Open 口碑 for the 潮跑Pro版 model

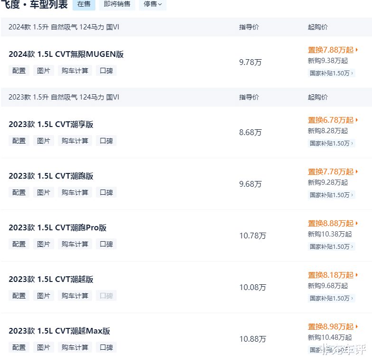click(106, 244)
